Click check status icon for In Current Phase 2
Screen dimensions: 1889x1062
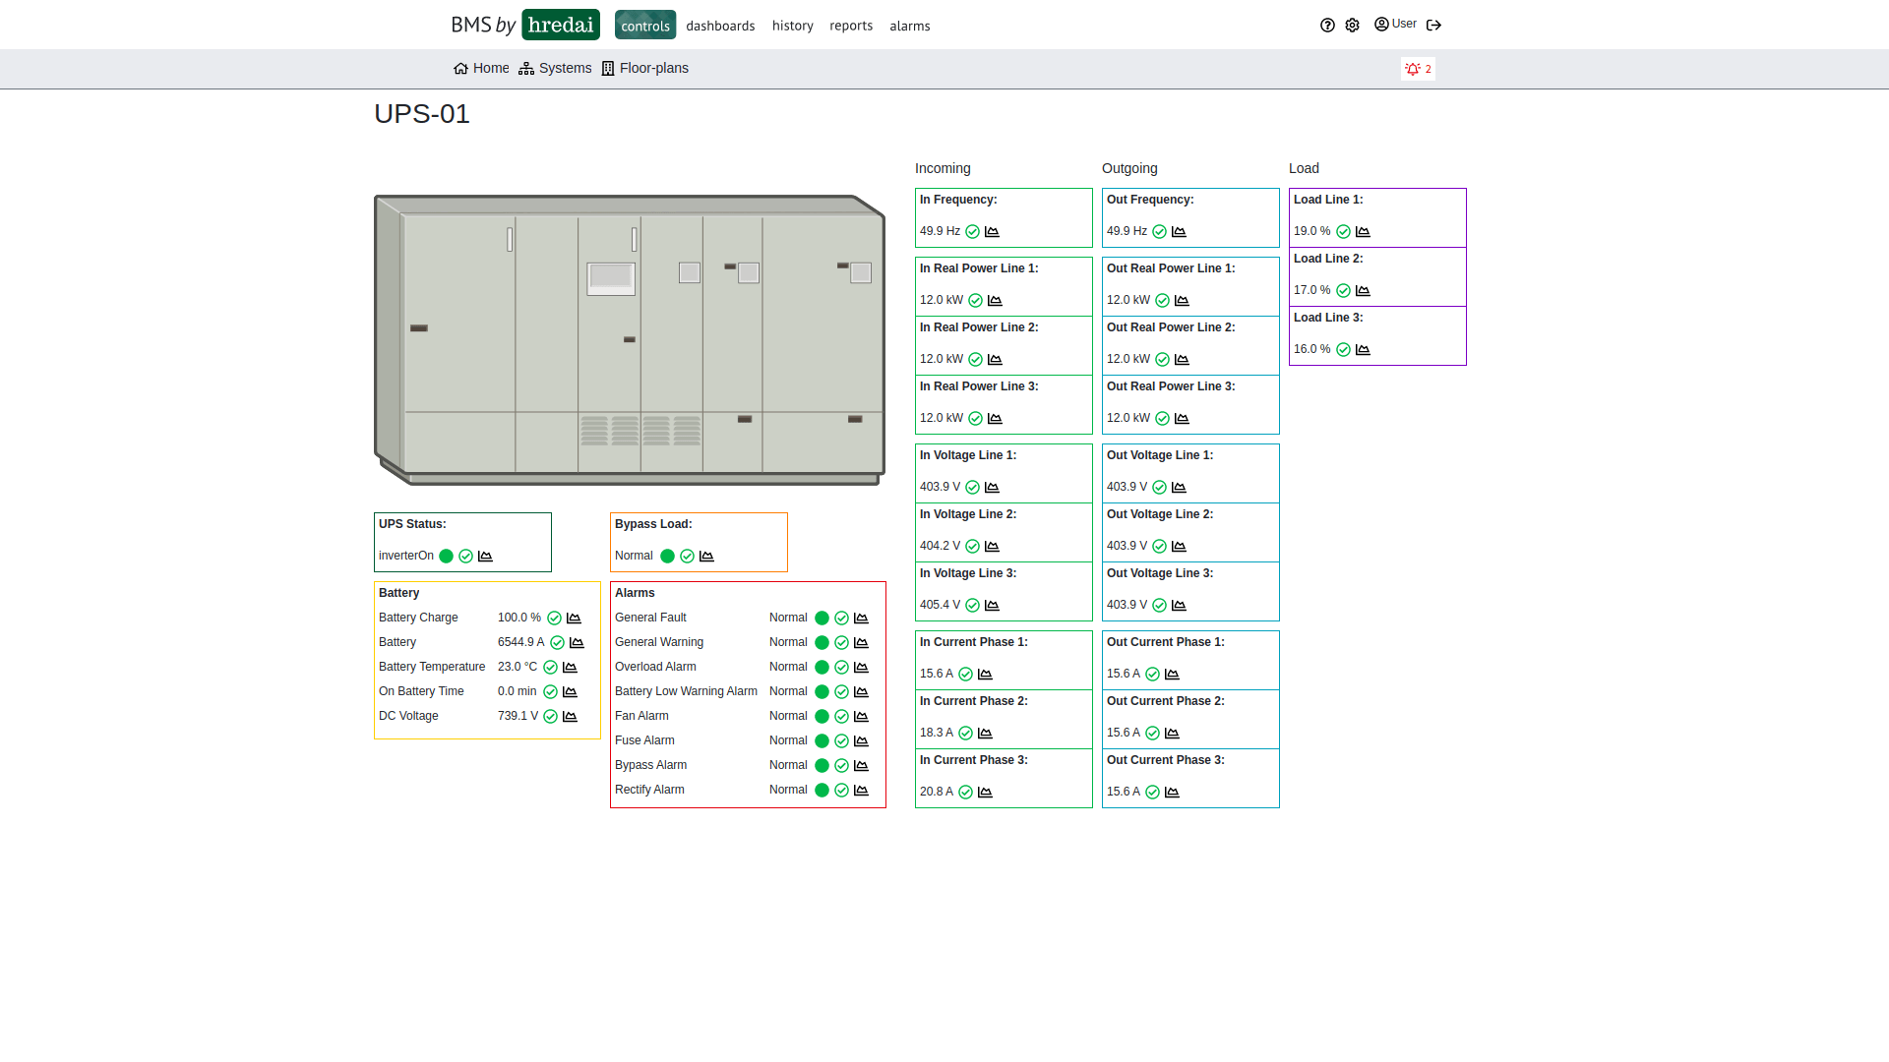coord(965,734)
